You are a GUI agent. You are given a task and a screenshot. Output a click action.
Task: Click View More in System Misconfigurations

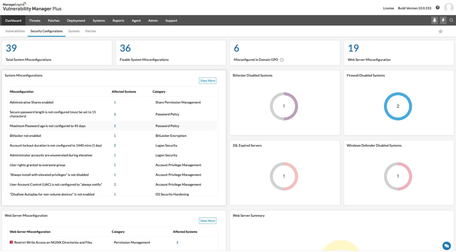pyautogui.click(x=208, y=81)
